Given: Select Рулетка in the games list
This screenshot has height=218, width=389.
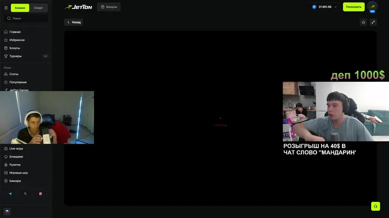Looking at the screenshot, I should coord(15,165).
